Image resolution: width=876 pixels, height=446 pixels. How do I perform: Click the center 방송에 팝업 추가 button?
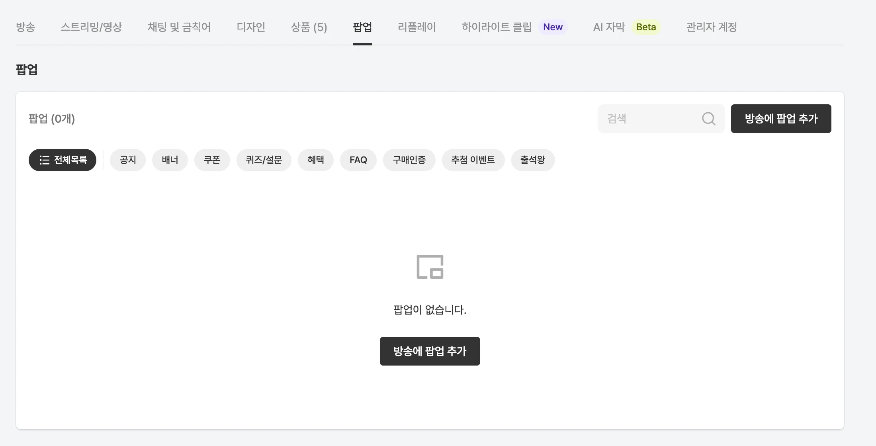coord(430,351)
